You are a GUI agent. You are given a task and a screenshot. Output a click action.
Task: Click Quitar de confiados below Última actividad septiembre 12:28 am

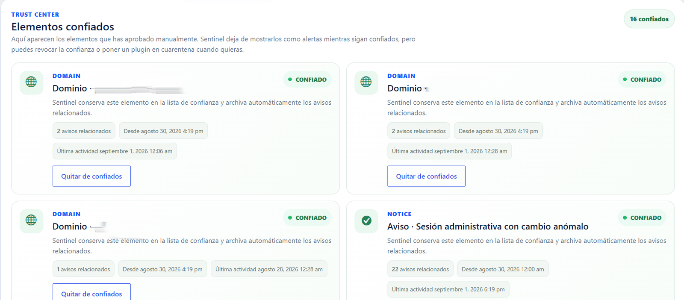pyautogui.click(x=426, y=176)
